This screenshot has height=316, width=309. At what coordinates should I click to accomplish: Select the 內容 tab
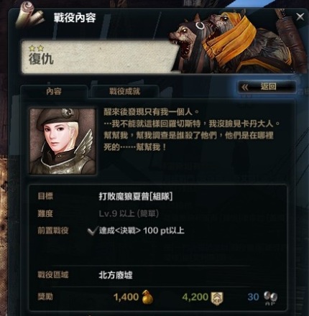pos(54,91)
